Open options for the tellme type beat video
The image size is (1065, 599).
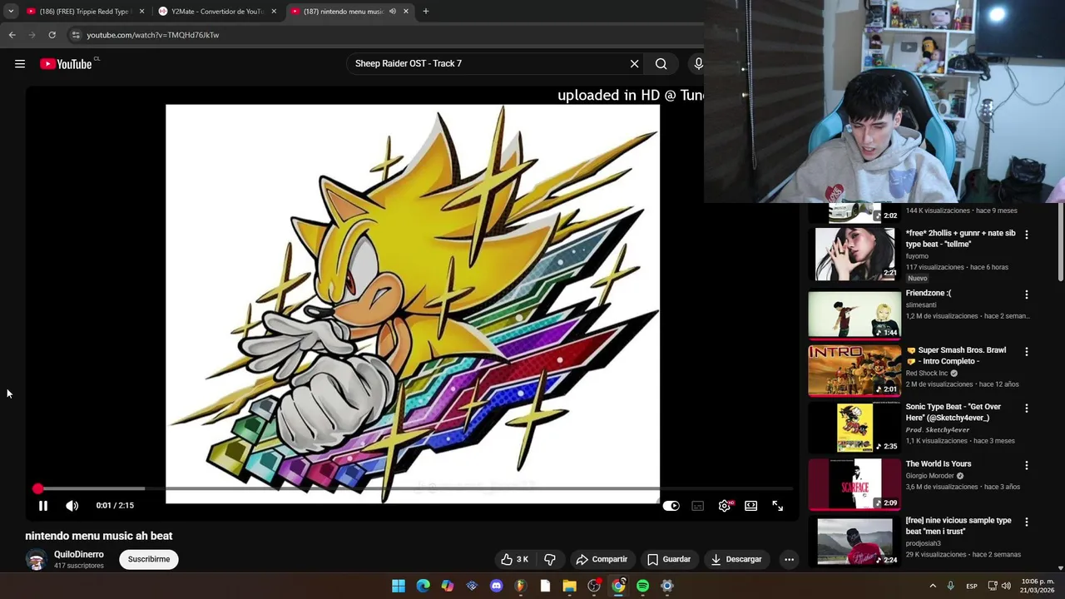pos(1026,235)
